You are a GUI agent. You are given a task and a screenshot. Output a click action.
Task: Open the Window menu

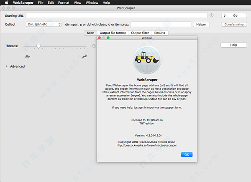tap(92, 3)
